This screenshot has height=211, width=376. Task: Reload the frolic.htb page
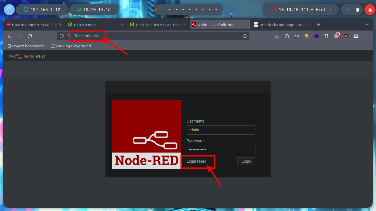coord(30,36)
